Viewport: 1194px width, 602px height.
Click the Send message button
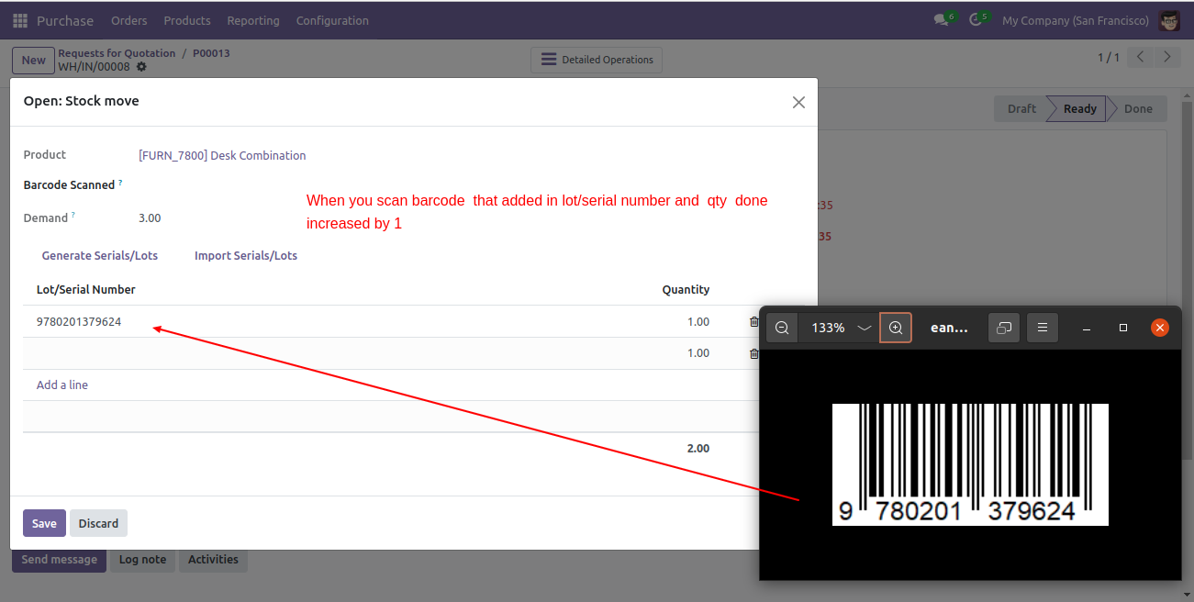coord(59,559)
